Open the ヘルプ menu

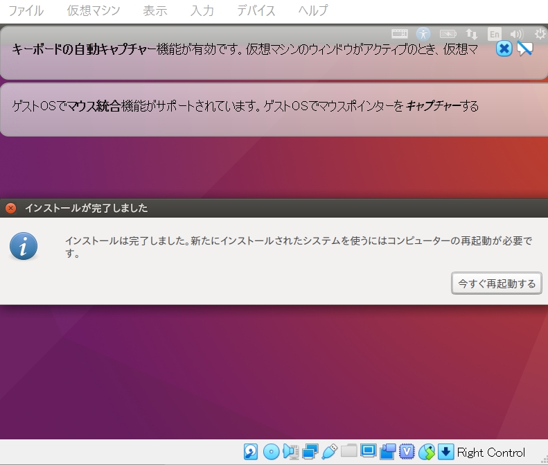(x=312, y=10)
